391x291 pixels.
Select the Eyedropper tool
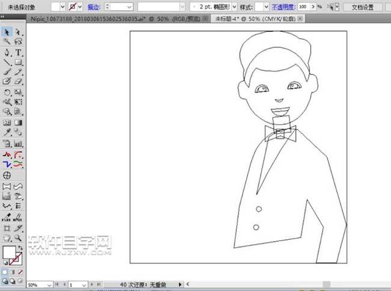pyautogui.click(x=7, y=132)
